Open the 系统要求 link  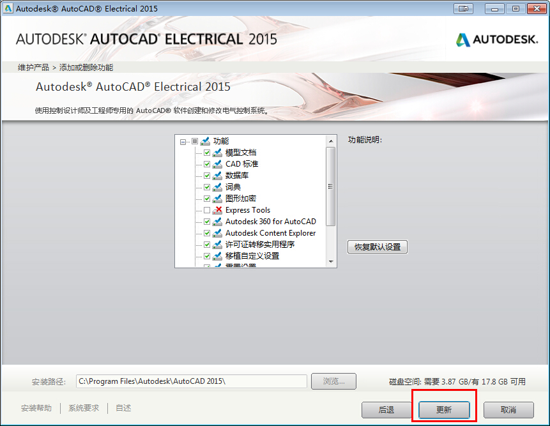click(84, 408)
